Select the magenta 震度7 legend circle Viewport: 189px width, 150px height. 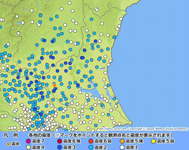click(28, 141)
